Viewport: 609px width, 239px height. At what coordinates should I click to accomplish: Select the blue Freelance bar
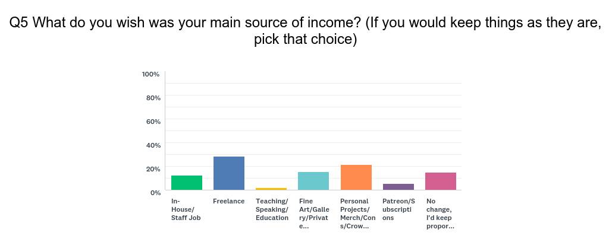(229, 173)
